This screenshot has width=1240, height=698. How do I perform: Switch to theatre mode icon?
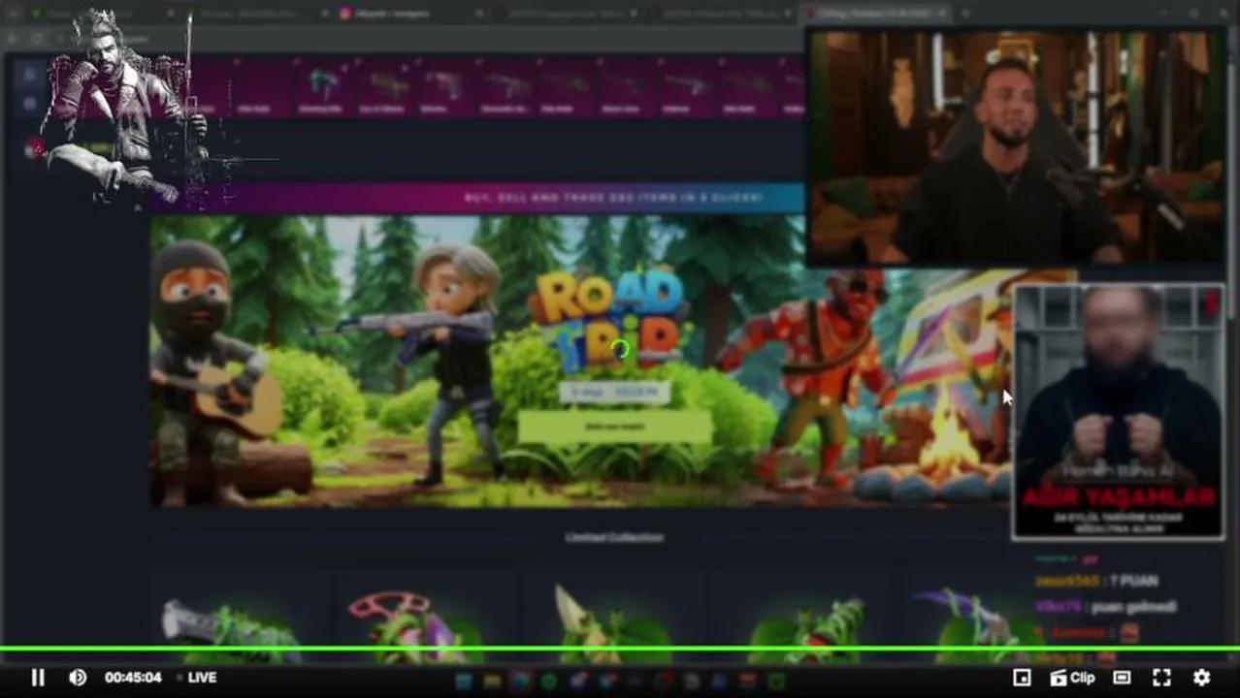1122,678
